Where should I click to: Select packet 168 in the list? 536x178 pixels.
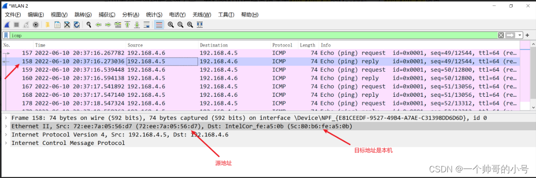[261, 95]
